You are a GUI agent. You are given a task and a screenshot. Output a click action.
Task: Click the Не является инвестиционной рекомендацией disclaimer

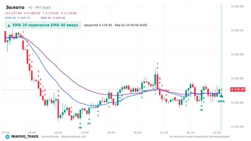200,137
